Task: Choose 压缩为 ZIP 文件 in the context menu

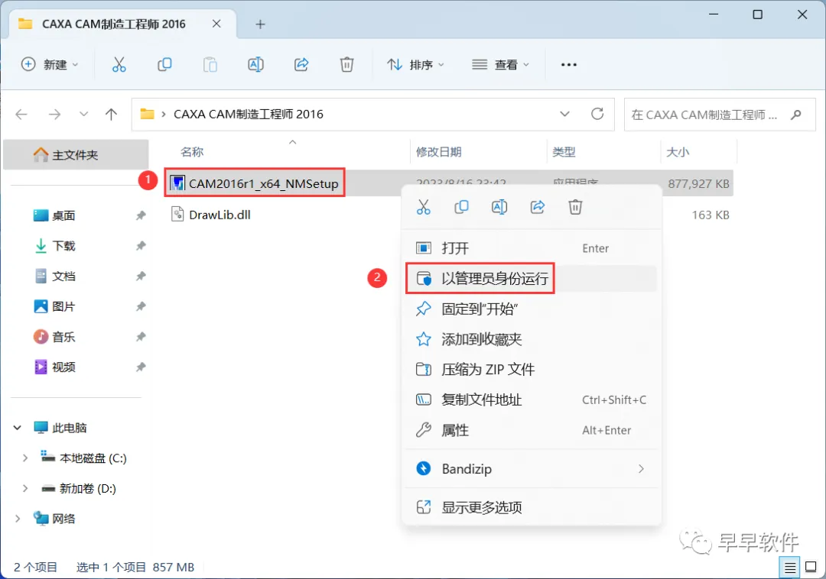Action: tap(532, 370)
